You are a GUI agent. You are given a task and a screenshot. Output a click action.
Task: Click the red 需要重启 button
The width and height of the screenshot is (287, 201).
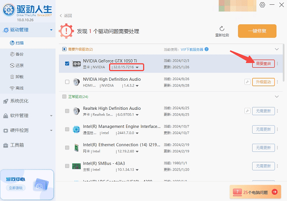click(x=263, y=63)
